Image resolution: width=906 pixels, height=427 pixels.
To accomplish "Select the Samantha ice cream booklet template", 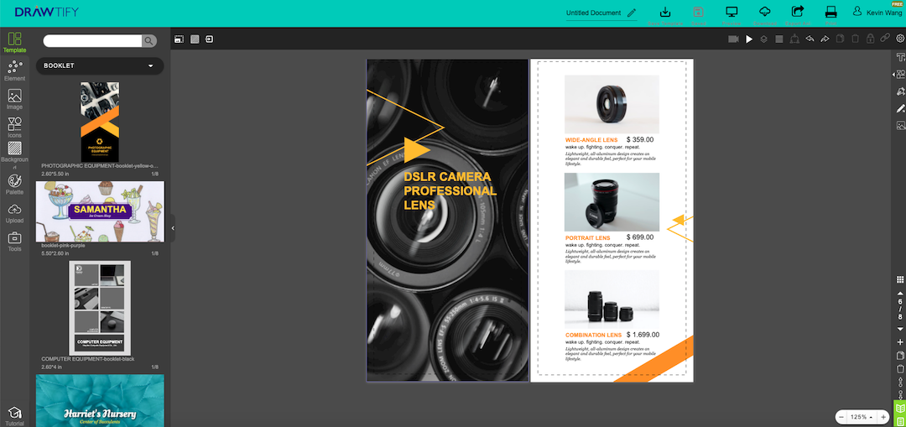I will pos(100,211).
